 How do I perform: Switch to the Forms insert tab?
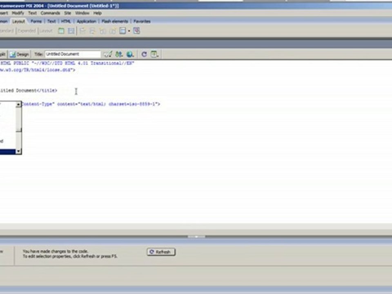(x=36, y=21)
